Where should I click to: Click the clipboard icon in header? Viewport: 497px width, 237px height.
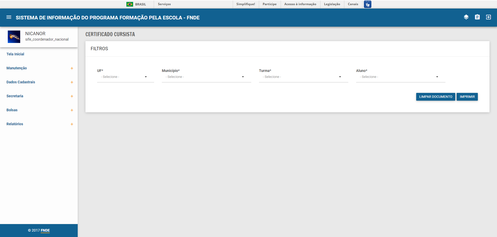click(477, 17)
